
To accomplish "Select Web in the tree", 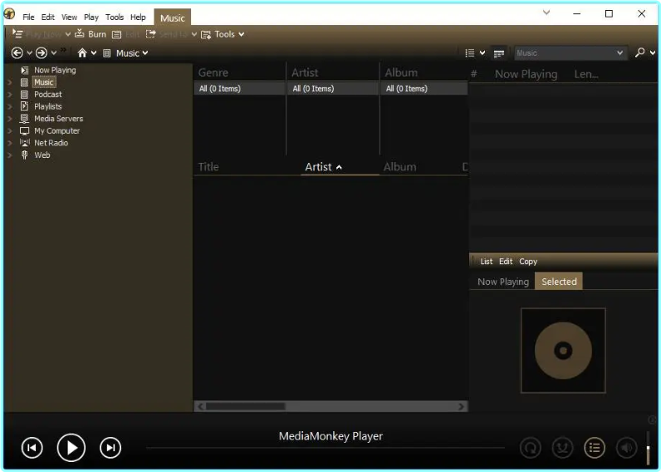I will [42, 155].
